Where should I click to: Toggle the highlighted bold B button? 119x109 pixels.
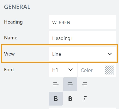pyautogui.click(x=56, y=99)
